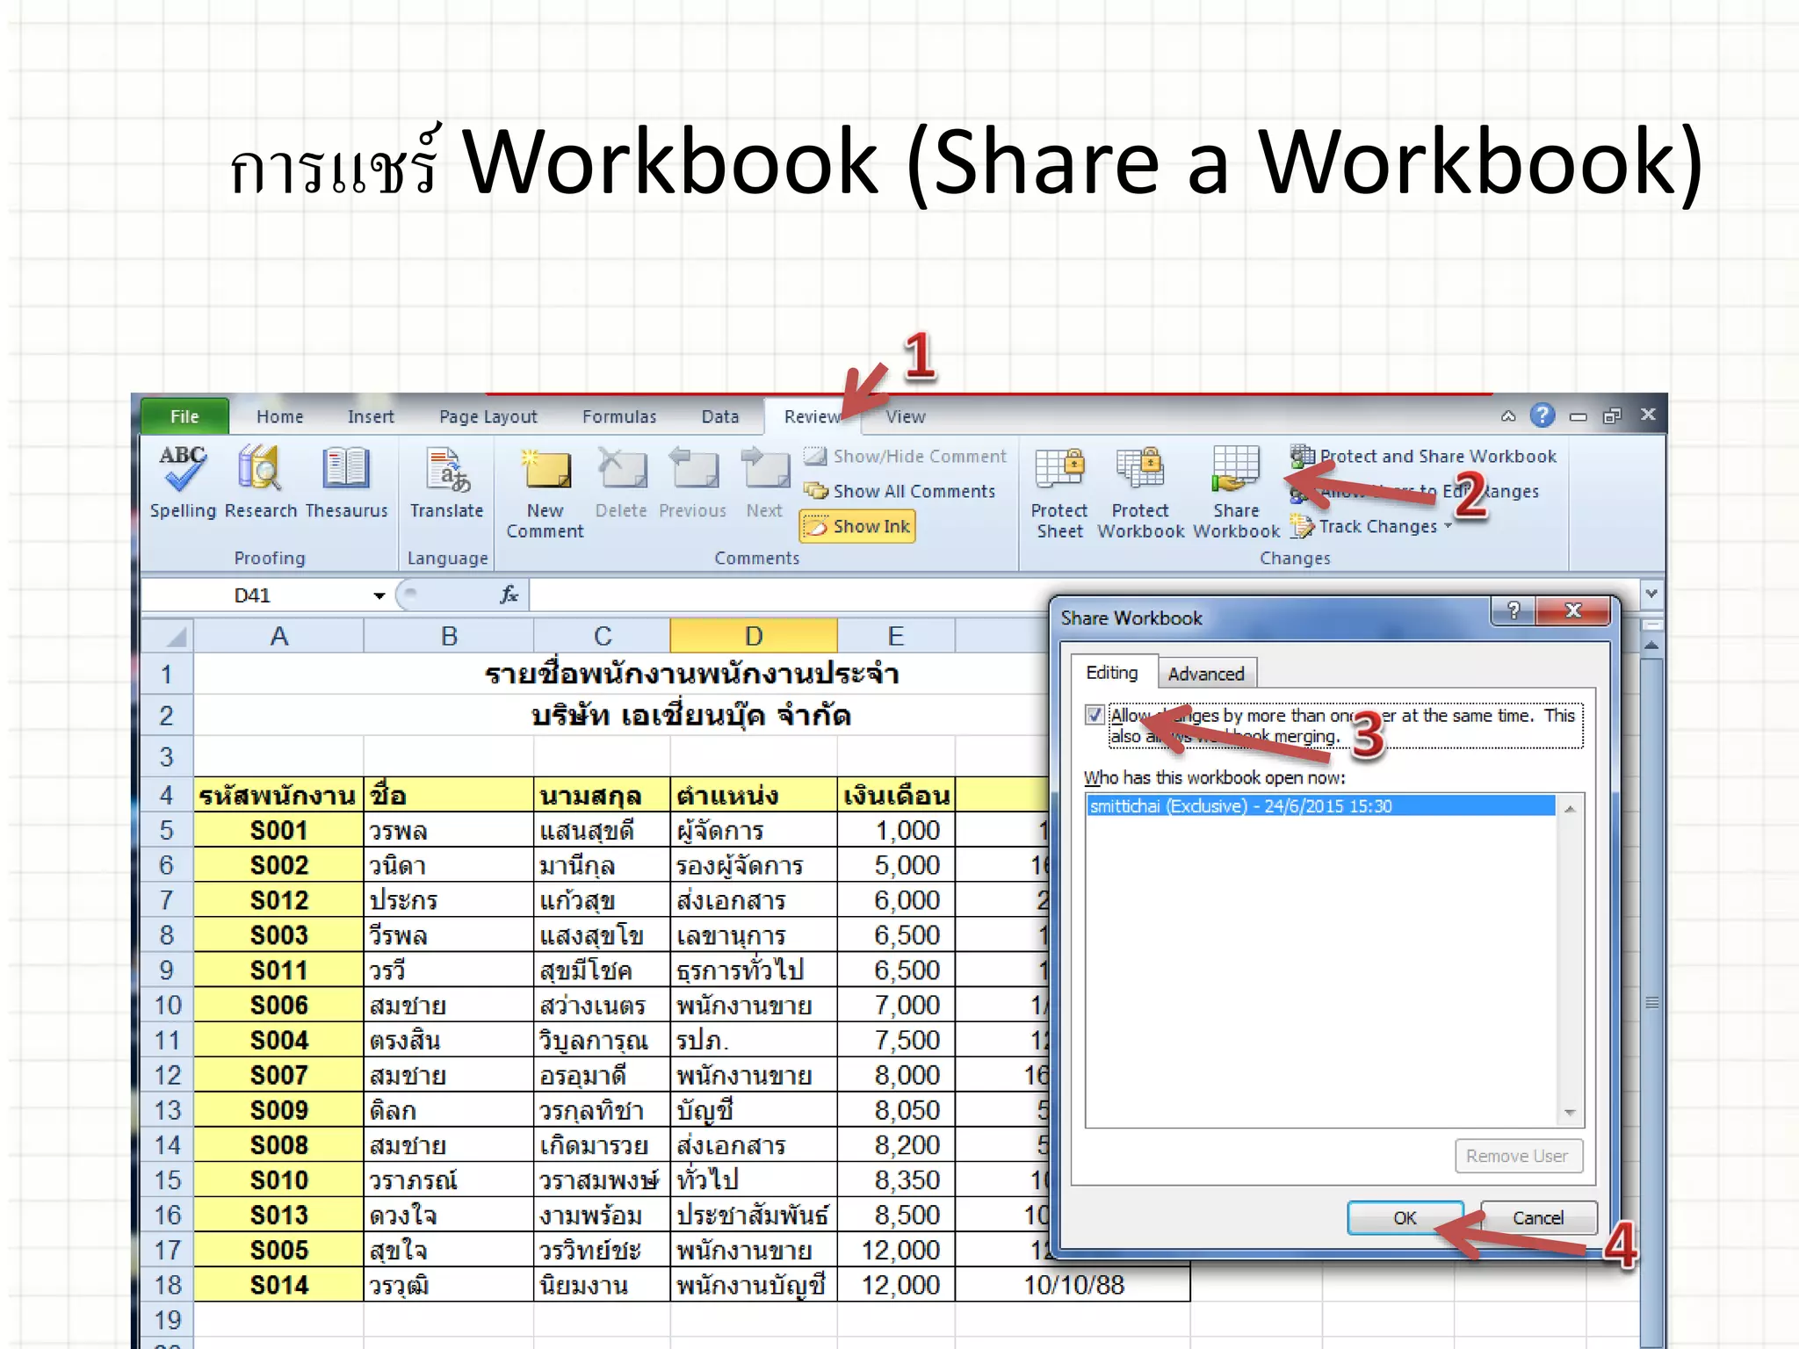This screenshot has width=1799, height=1349.
Task: Switch to the Data tab
Action: click(x=720, y=416)
